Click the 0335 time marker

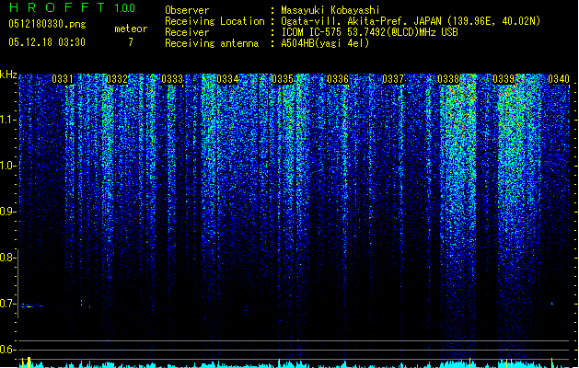click(x=283, y=79)
